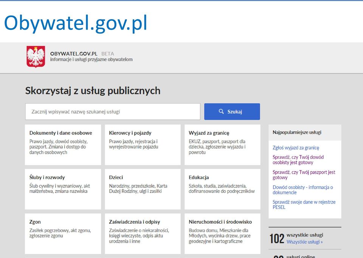Click the Polish eagle emblem logo
Screen dimensions: 363x258
coord(36,57)
